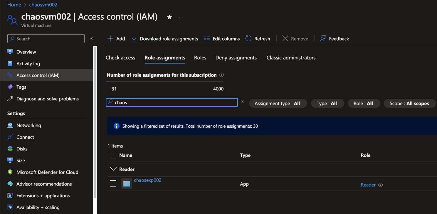
Task: Click the chaos filter search box
Action: coord(172,102)
